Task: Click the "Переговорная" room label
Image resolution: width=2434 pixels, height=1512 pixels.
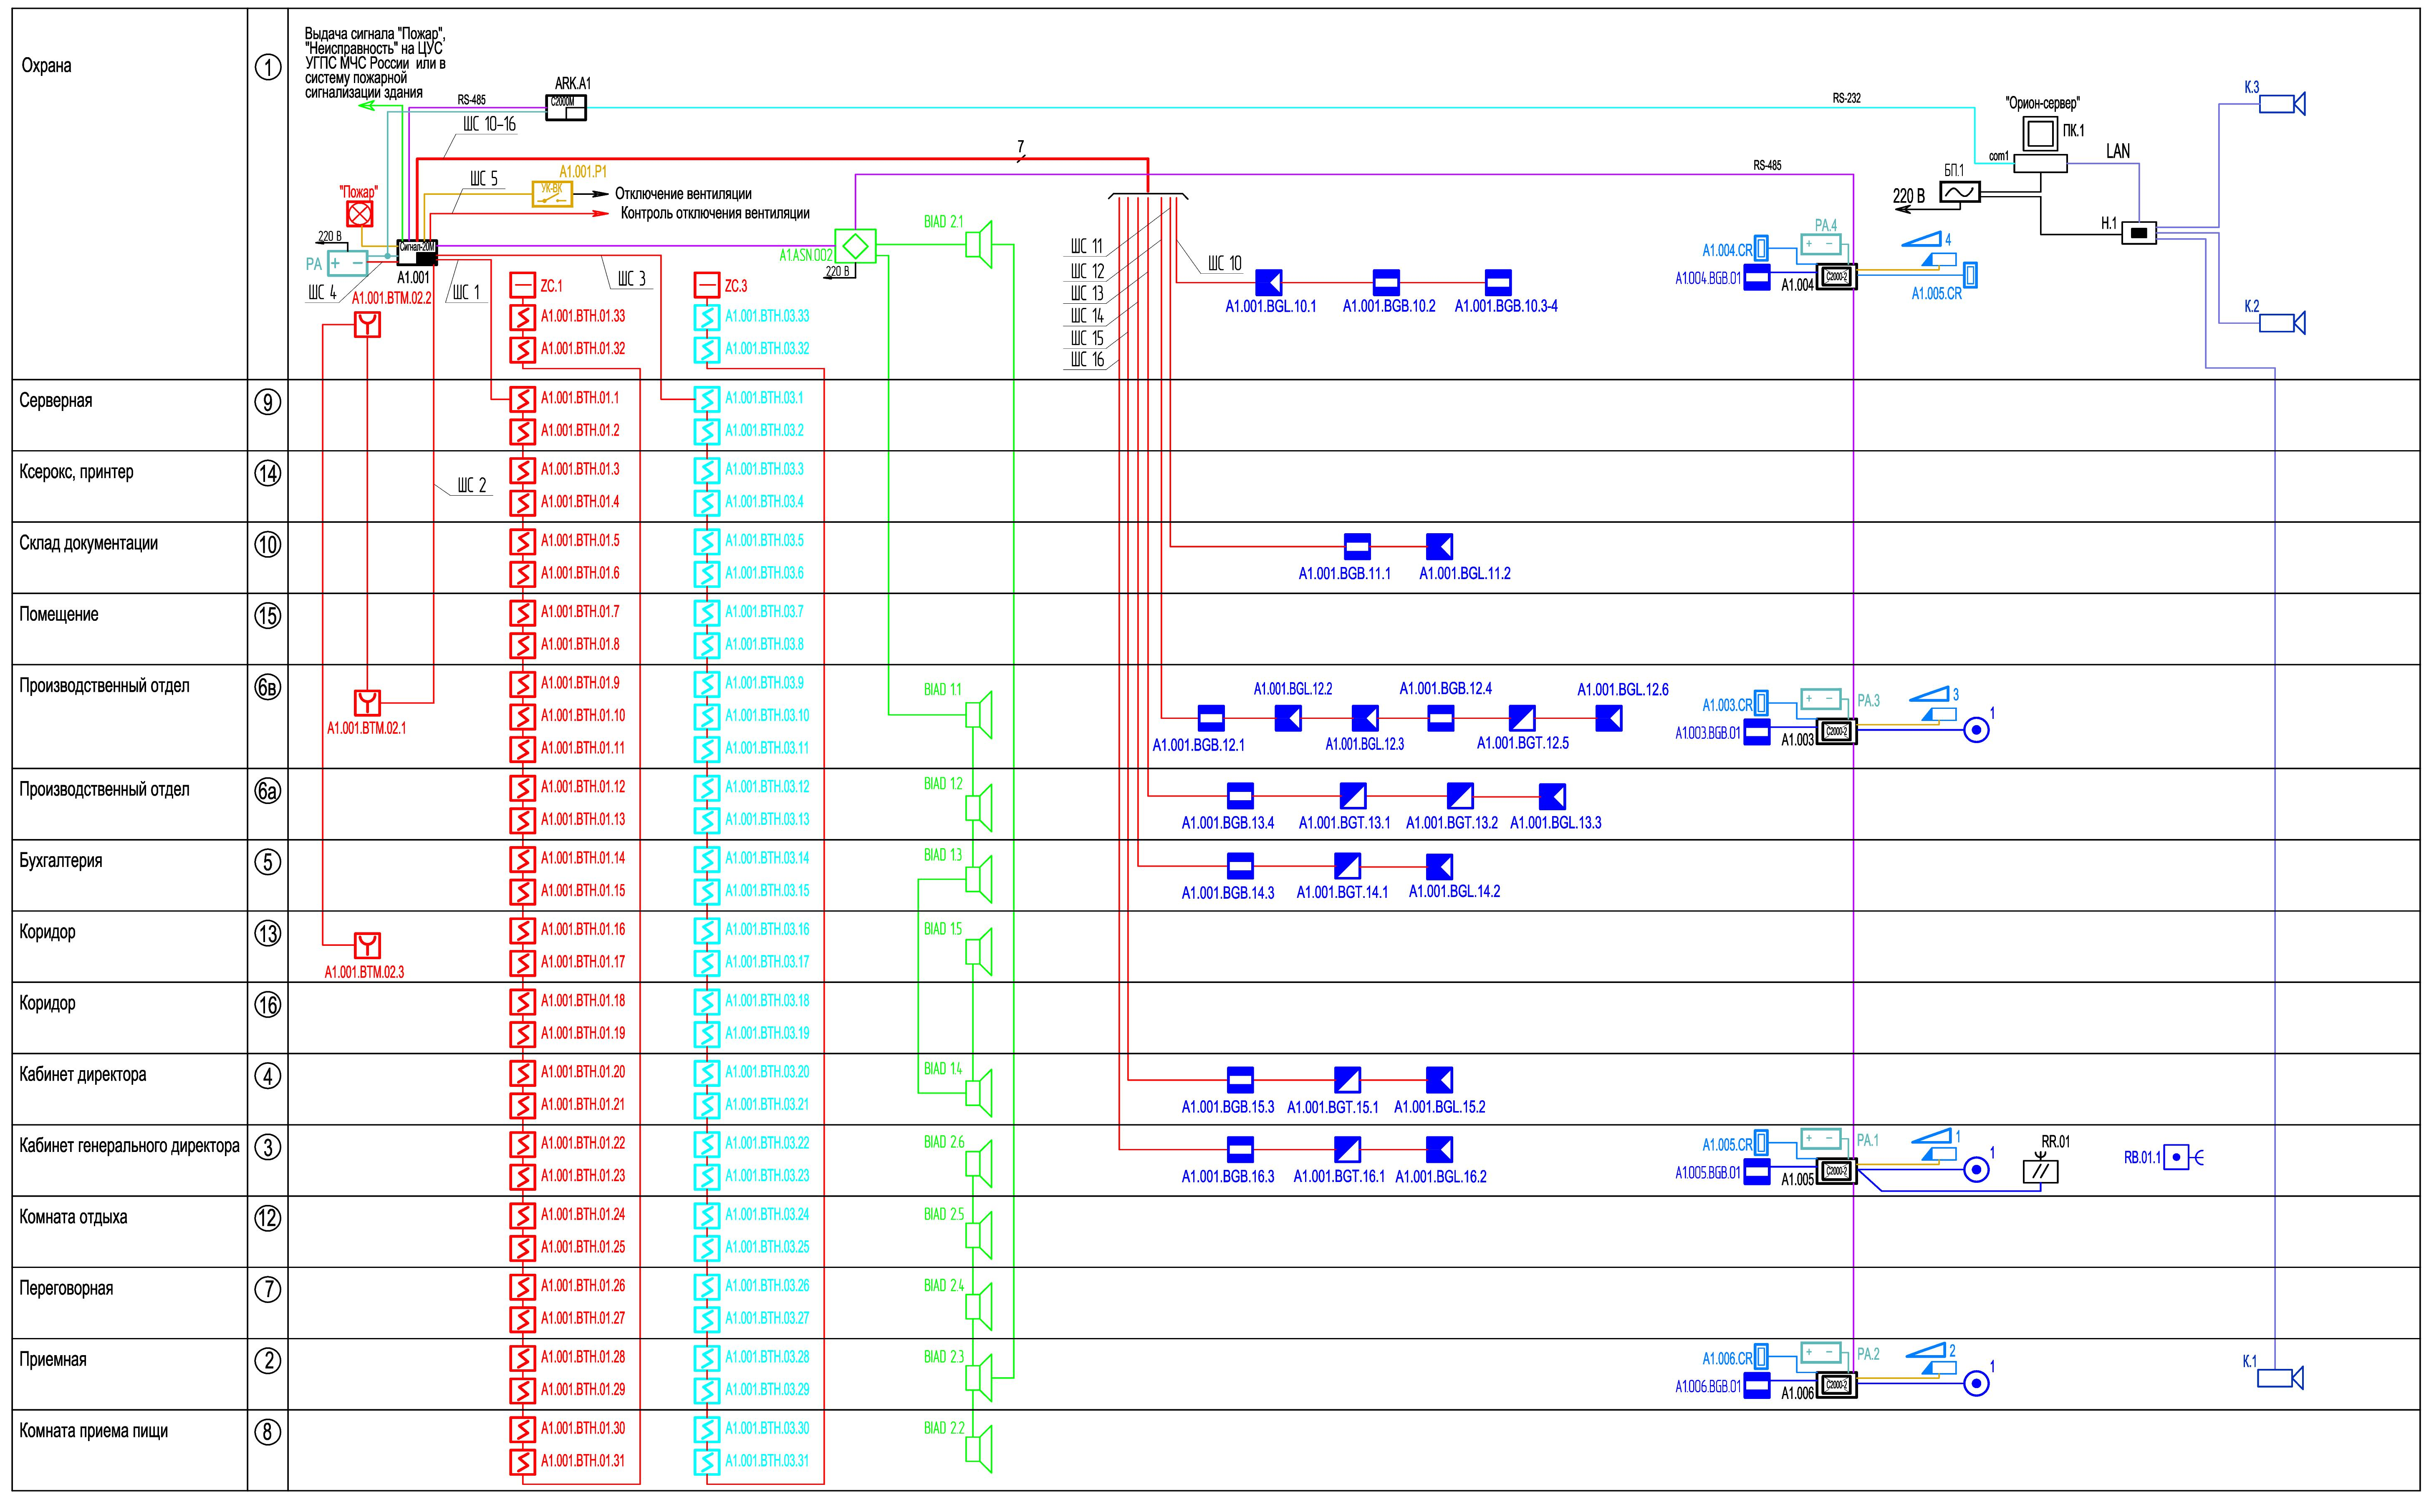Action: point(66,1289)
